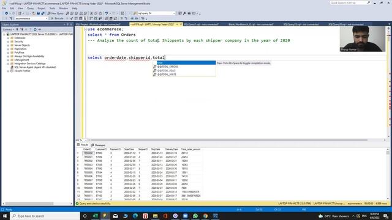Select Always On High Availability node
Viewport: 392px width, 220px height.
pos(29,56)
